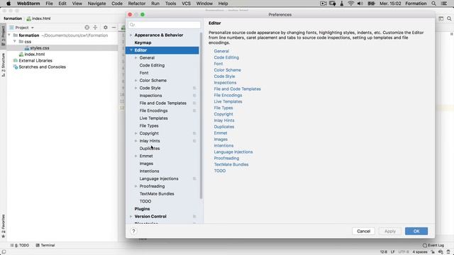This screenshot has width=454, height=255.
Task: Select Plugins in settings tree
Action: [x=142, y=209]
